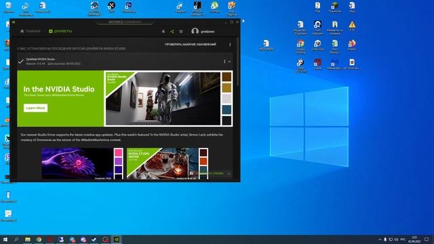Open the Главная home tab in GeForce Experience
The height and width of the screenshot is (244, 434).
pyautogui.click(x=30, y=31)
